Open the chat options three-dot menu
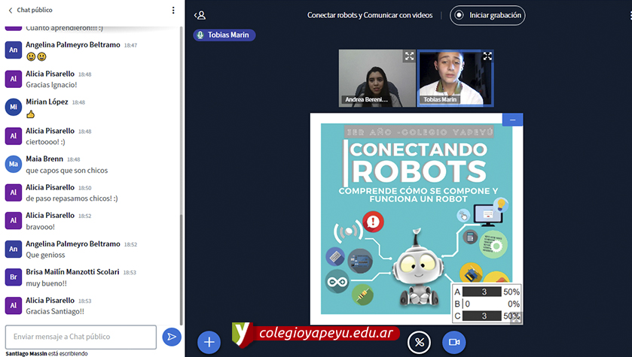Image resolution: width=632 pixels, height=357 pixels. coord(173,11)
